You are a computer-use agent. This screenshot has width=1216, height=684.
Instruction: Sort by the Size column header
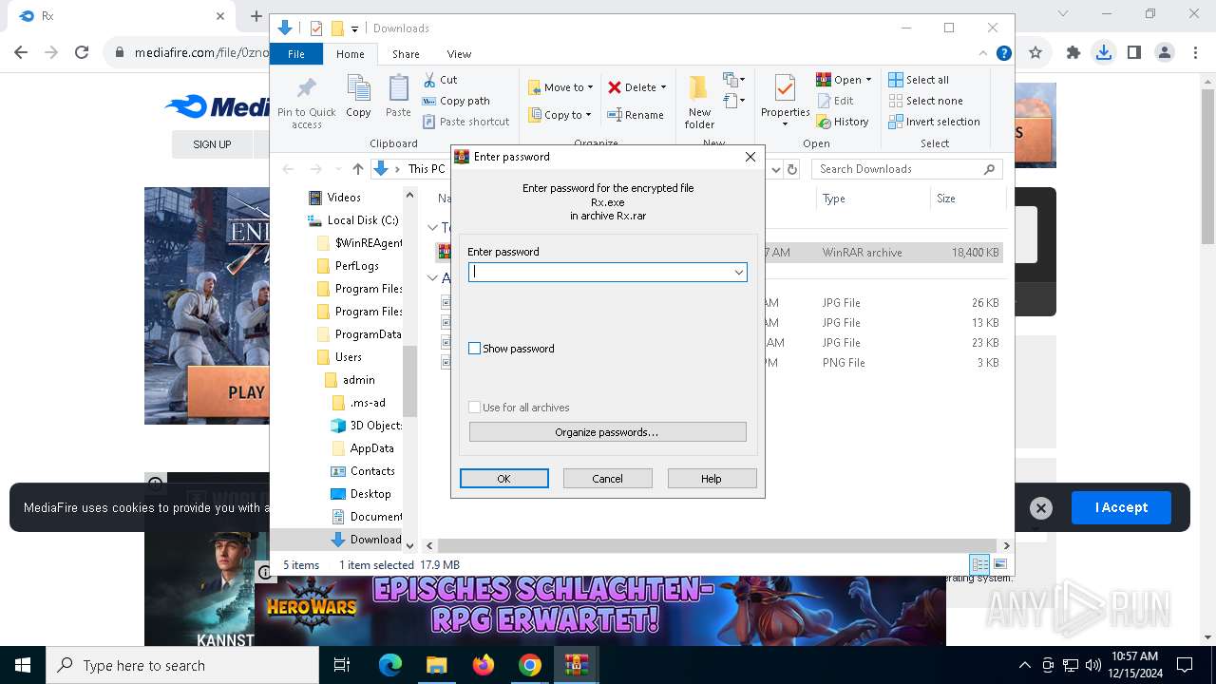tap(966, 199)
